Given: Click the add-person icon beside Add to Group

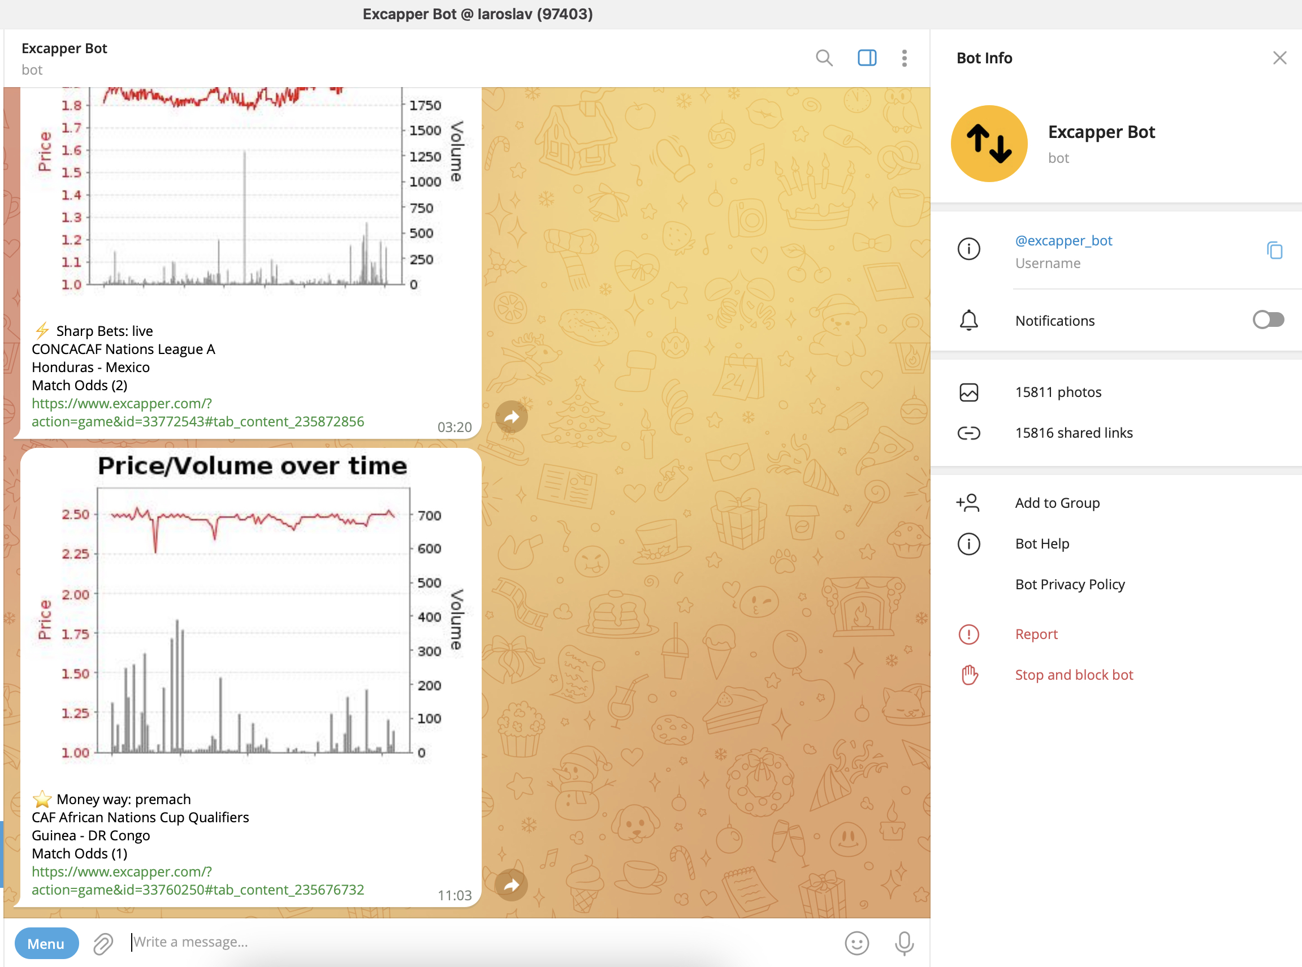Looking at the screenshot, I should (x=968, y=503).
